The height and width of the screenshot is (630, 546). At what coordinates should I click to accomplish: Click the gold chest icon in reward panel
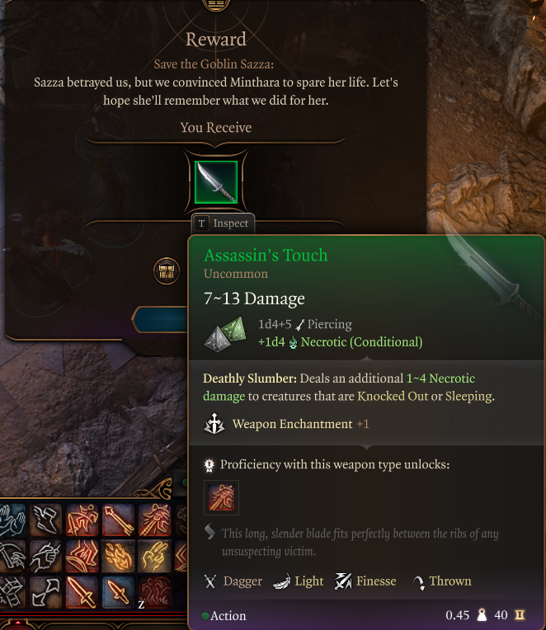167,271
